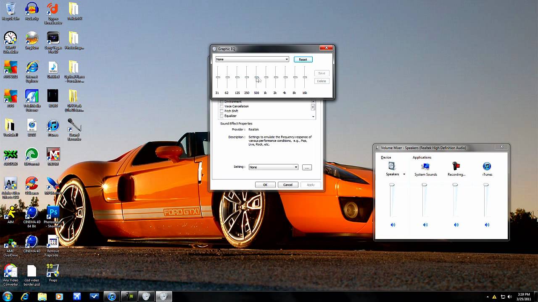Select the Internet Explorer desktop shortcut
Viewport: 538px width, 302px height.
(32, 72)
